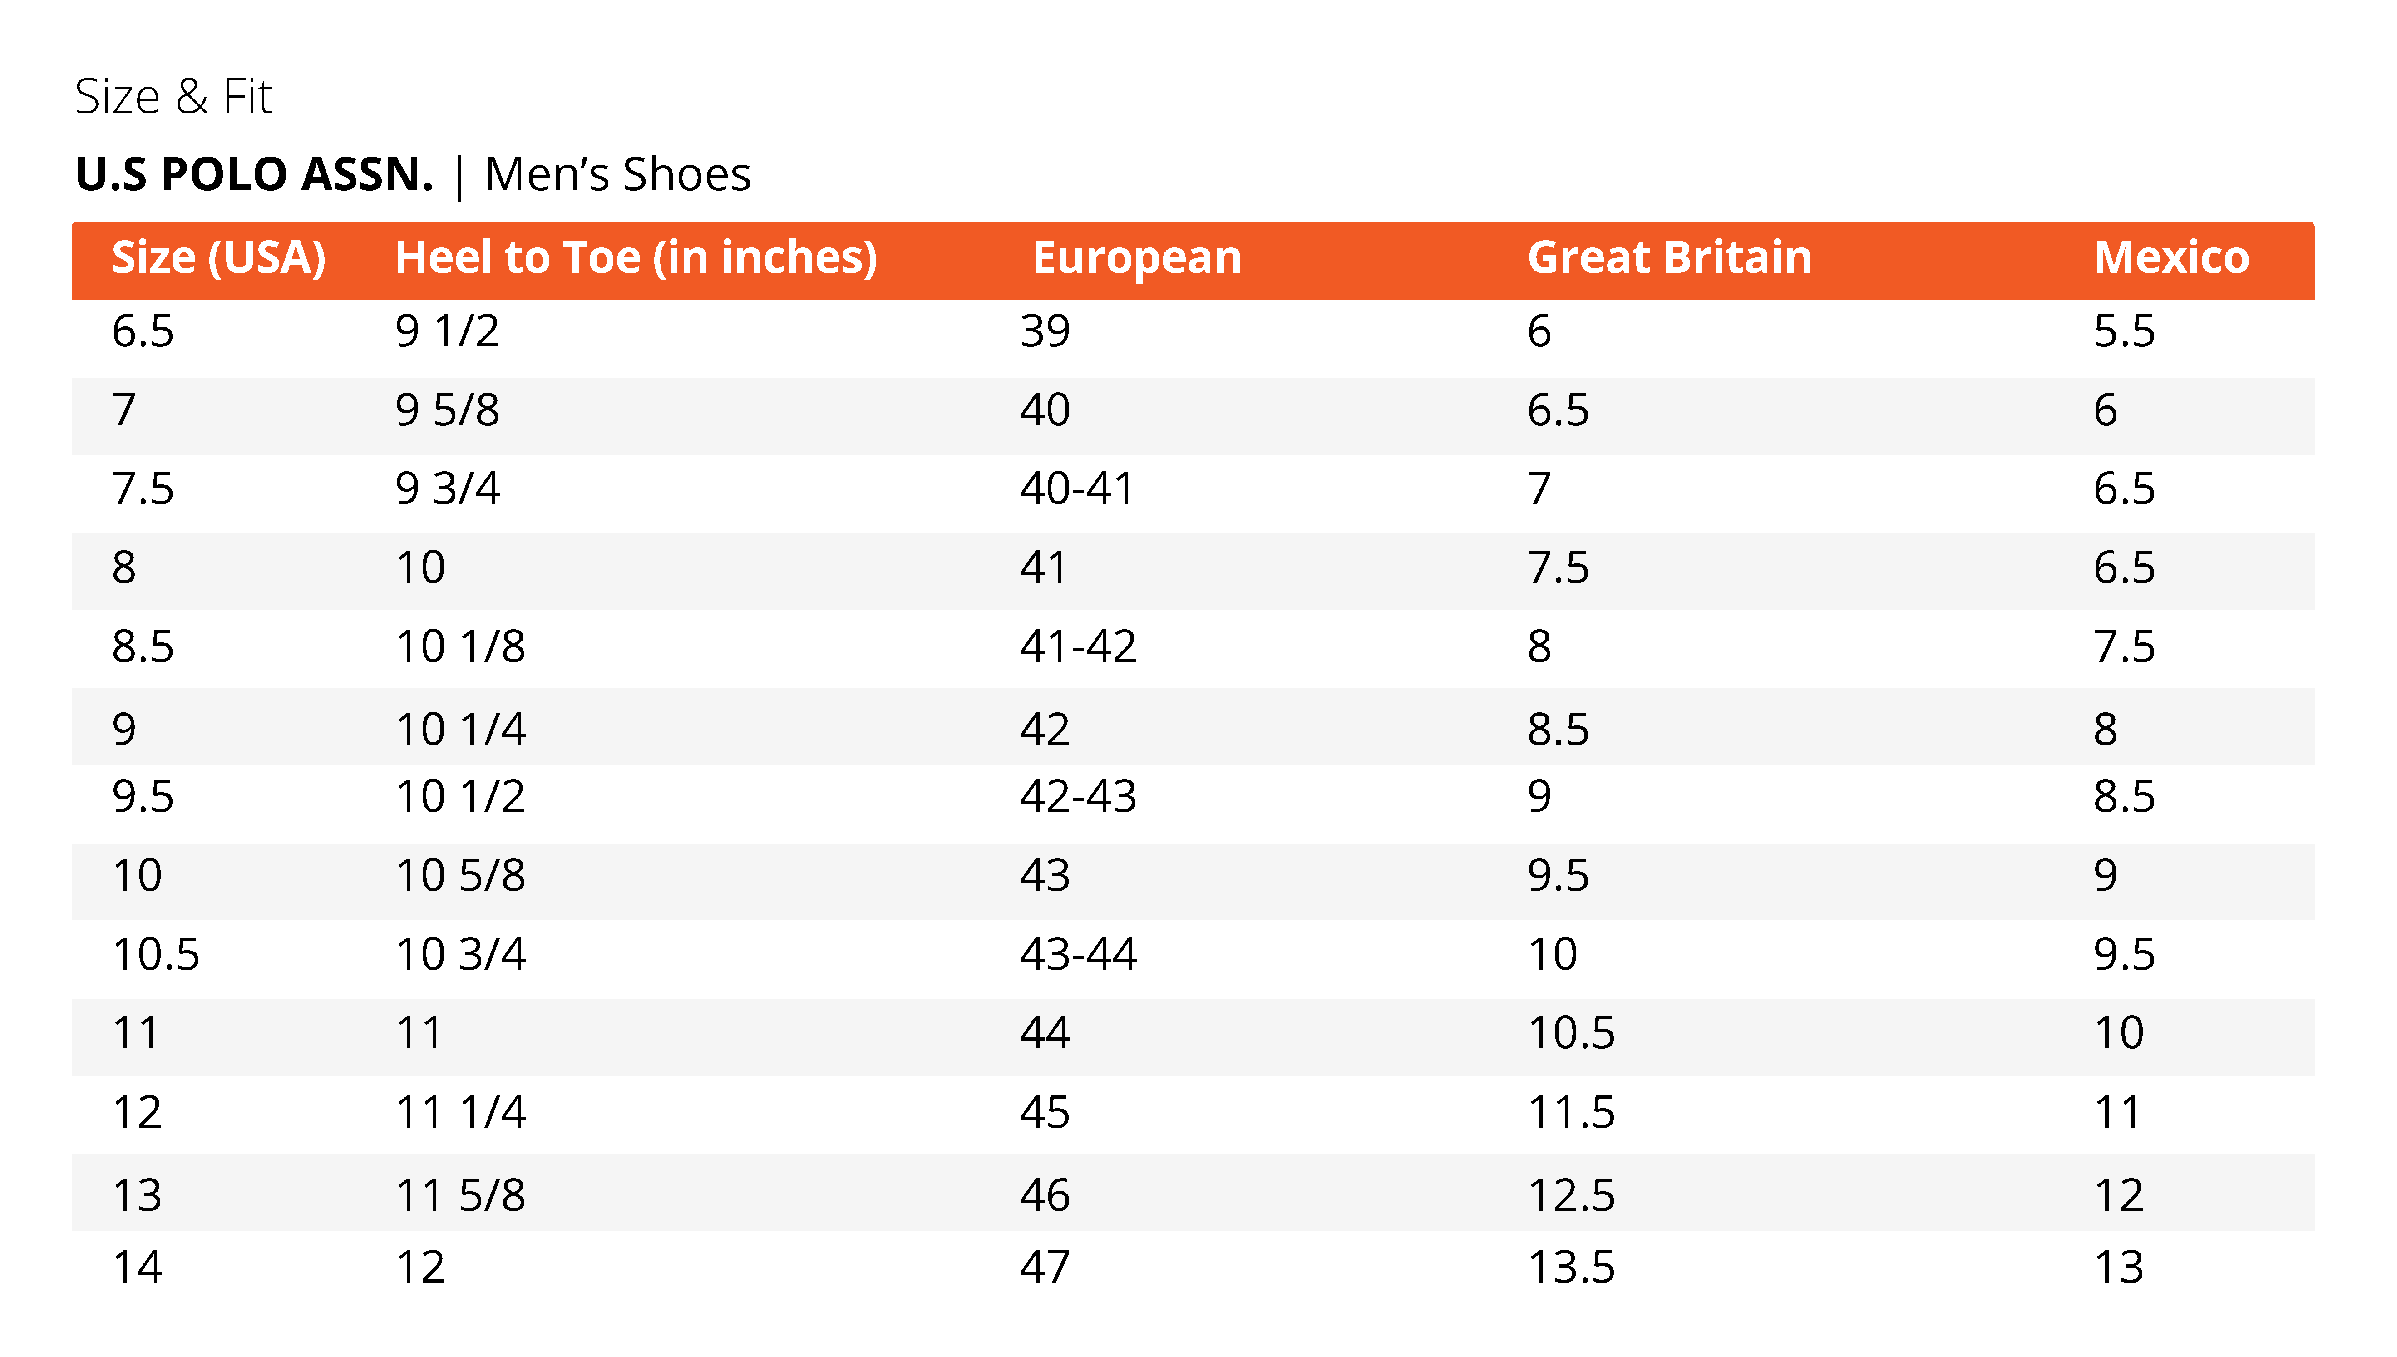Image resolution: width=2397 pixels, height=1357 pixels.
Task: Click the European size '40-41' cell
Action: tap(1076, 489)
